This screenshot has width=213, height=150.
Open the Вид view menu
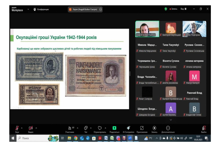click(x=183, y=9)
